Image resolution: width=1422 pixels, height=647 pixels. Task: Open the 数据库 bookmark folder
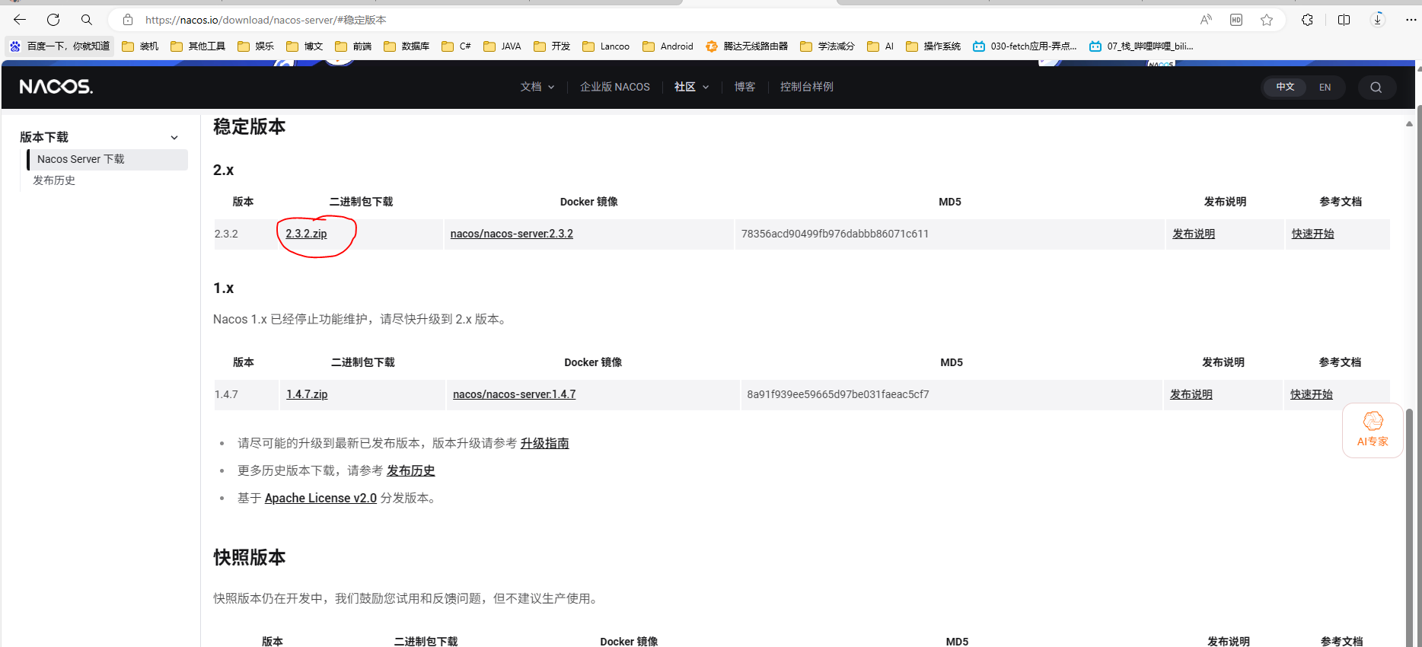click(x=407, y=46)
